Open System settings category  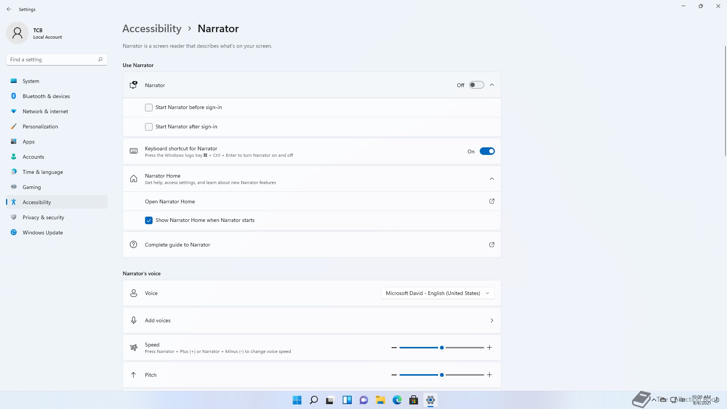click(57, 81)
